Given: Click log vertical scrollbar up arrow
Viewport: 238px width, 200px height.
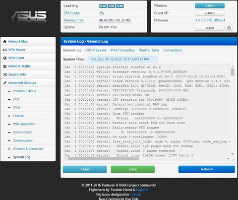Looking at the screenshot, I should click(233, 66).
